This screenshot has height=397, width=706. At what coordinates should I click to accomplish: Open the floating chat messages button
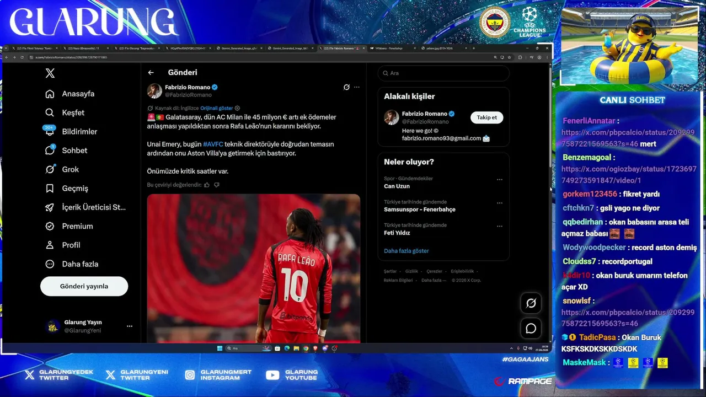(531, 329)
